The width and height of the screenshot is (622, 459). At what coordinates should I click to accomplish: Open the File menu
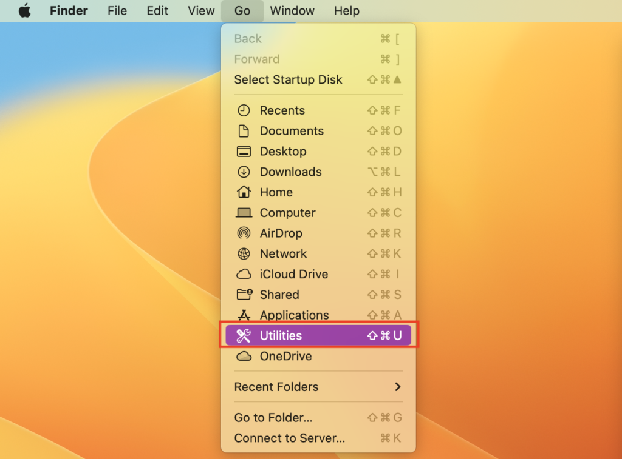click(x=117, y=11)
